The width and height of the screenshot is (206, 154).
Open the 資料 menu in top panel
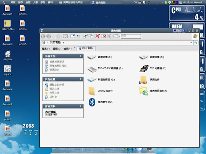50,2
